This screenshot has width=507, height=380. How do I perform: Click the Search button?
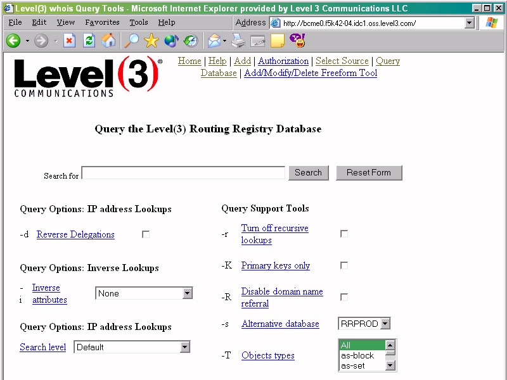click(x=308, y=173)
